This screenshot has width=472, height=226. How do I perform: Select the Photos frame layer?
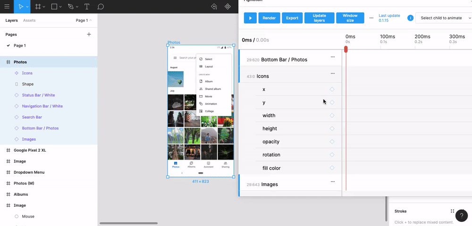point(49,62)
